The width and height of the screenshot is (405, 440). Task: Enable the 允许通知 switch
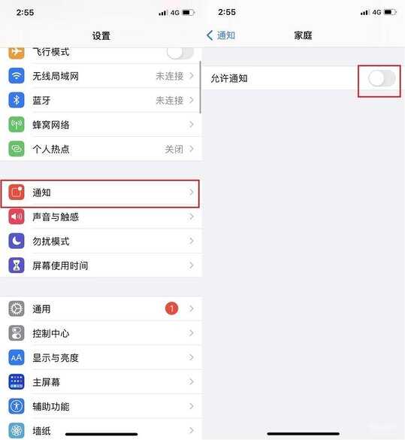tap(382, 78)
